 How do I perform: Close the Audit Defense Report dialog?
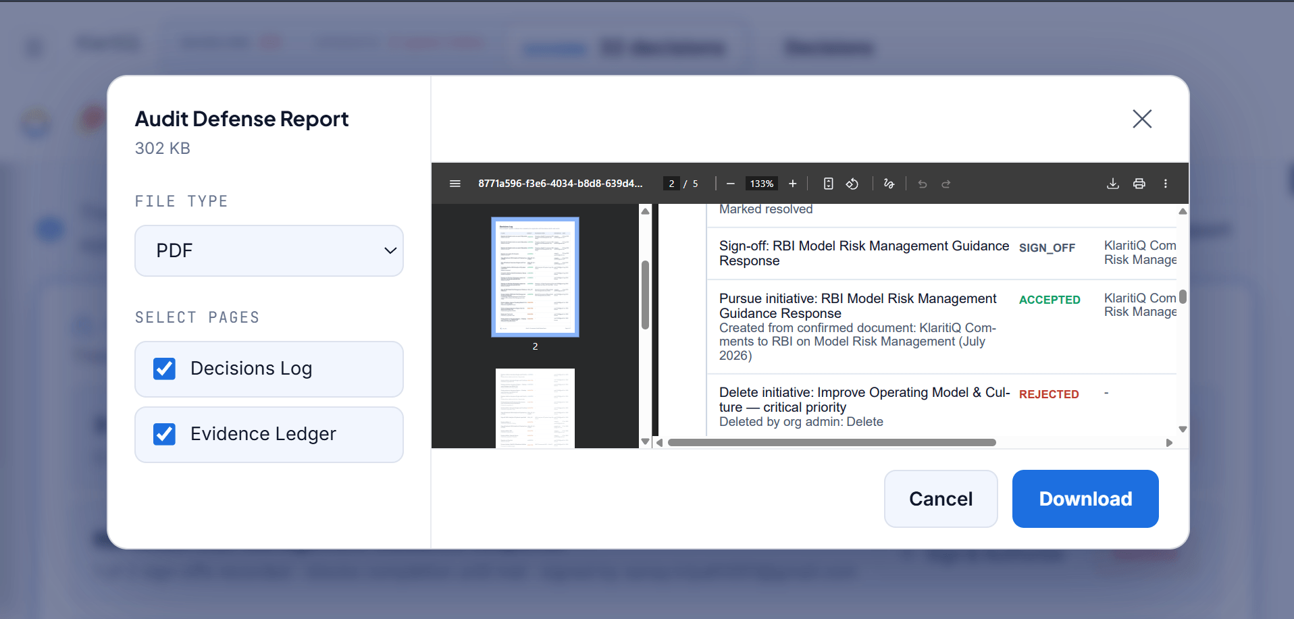[x=1142, y=119]
